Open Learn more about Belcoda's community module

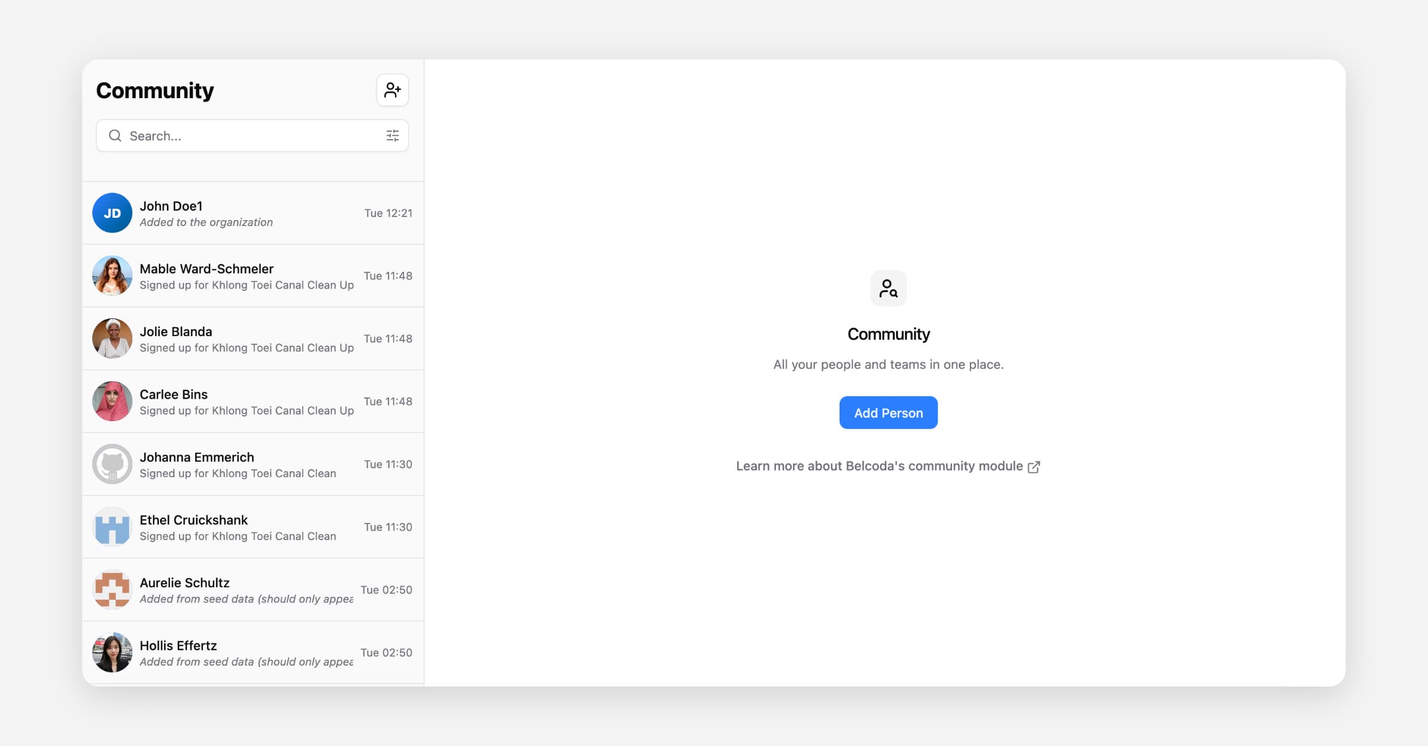879,466
